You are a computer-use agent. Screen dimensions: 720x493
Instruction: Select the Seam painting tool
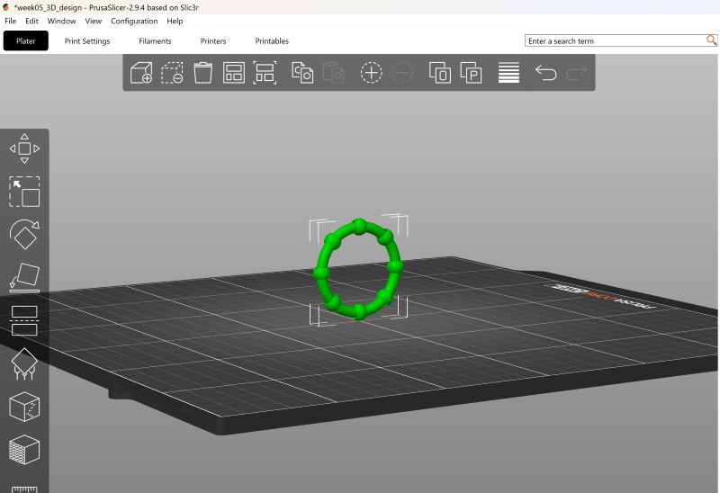pyautogui.click(x=24, y=407)
